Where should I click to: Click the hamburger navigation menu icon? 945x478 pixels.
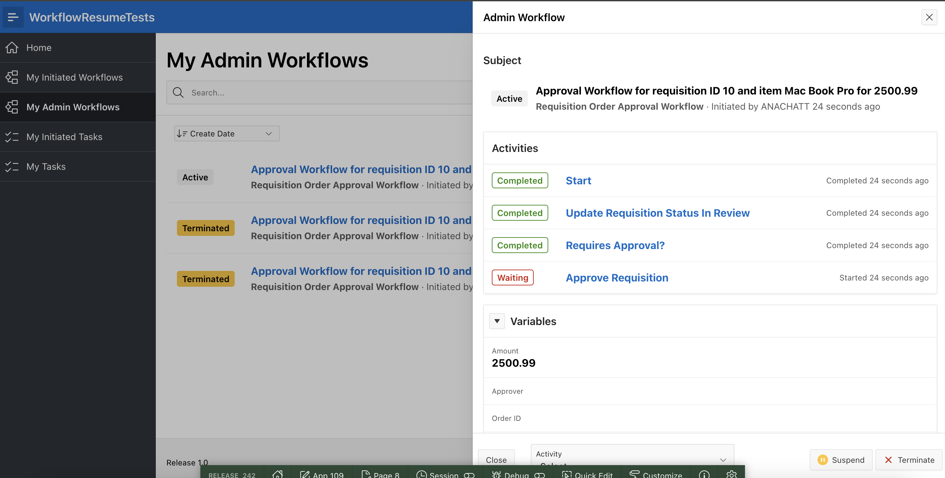pos(13,17)
